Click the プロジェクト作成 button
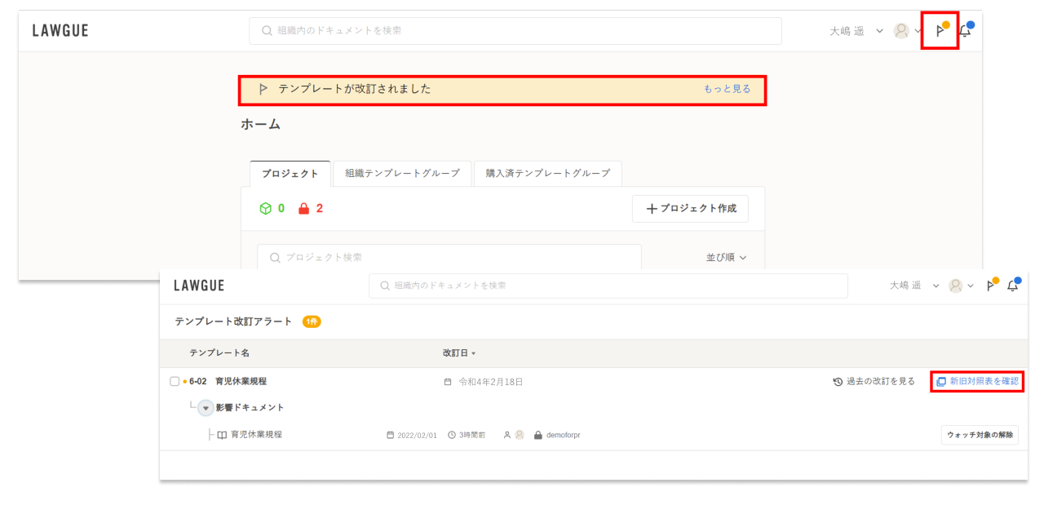 690,208
